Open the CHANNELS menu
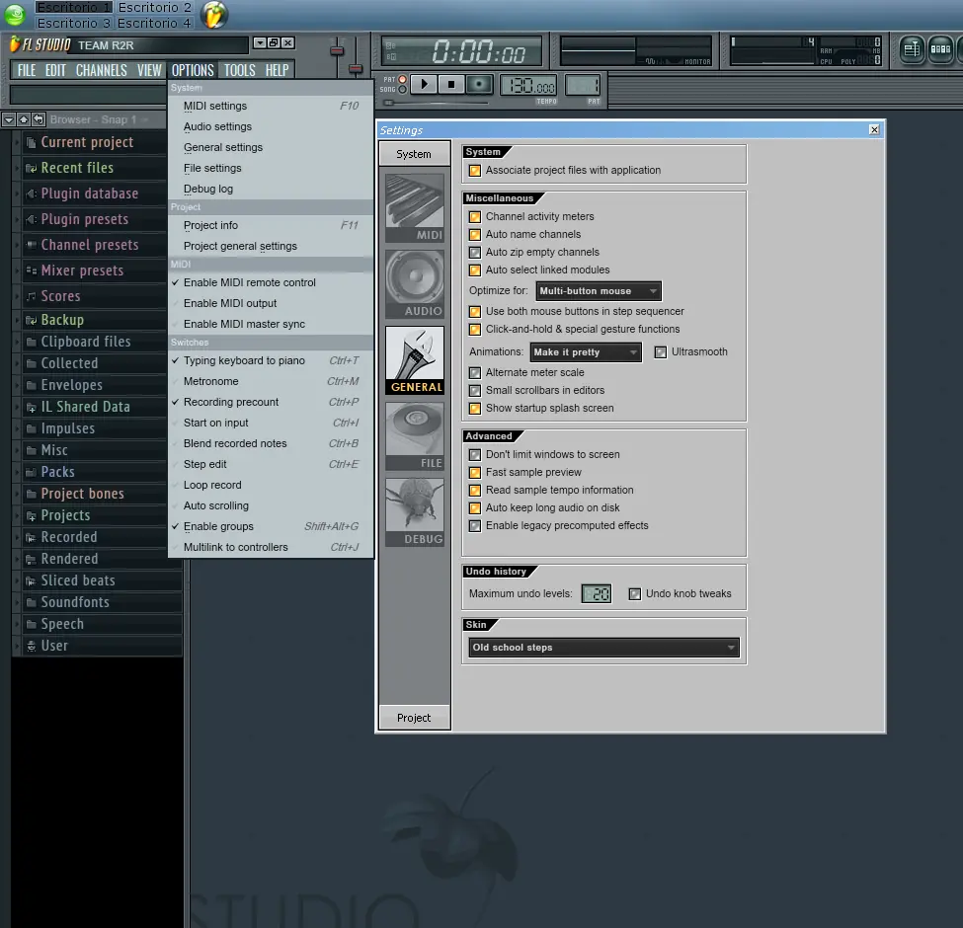The width and height of the screenshot is (963, 928). (102, 70)
